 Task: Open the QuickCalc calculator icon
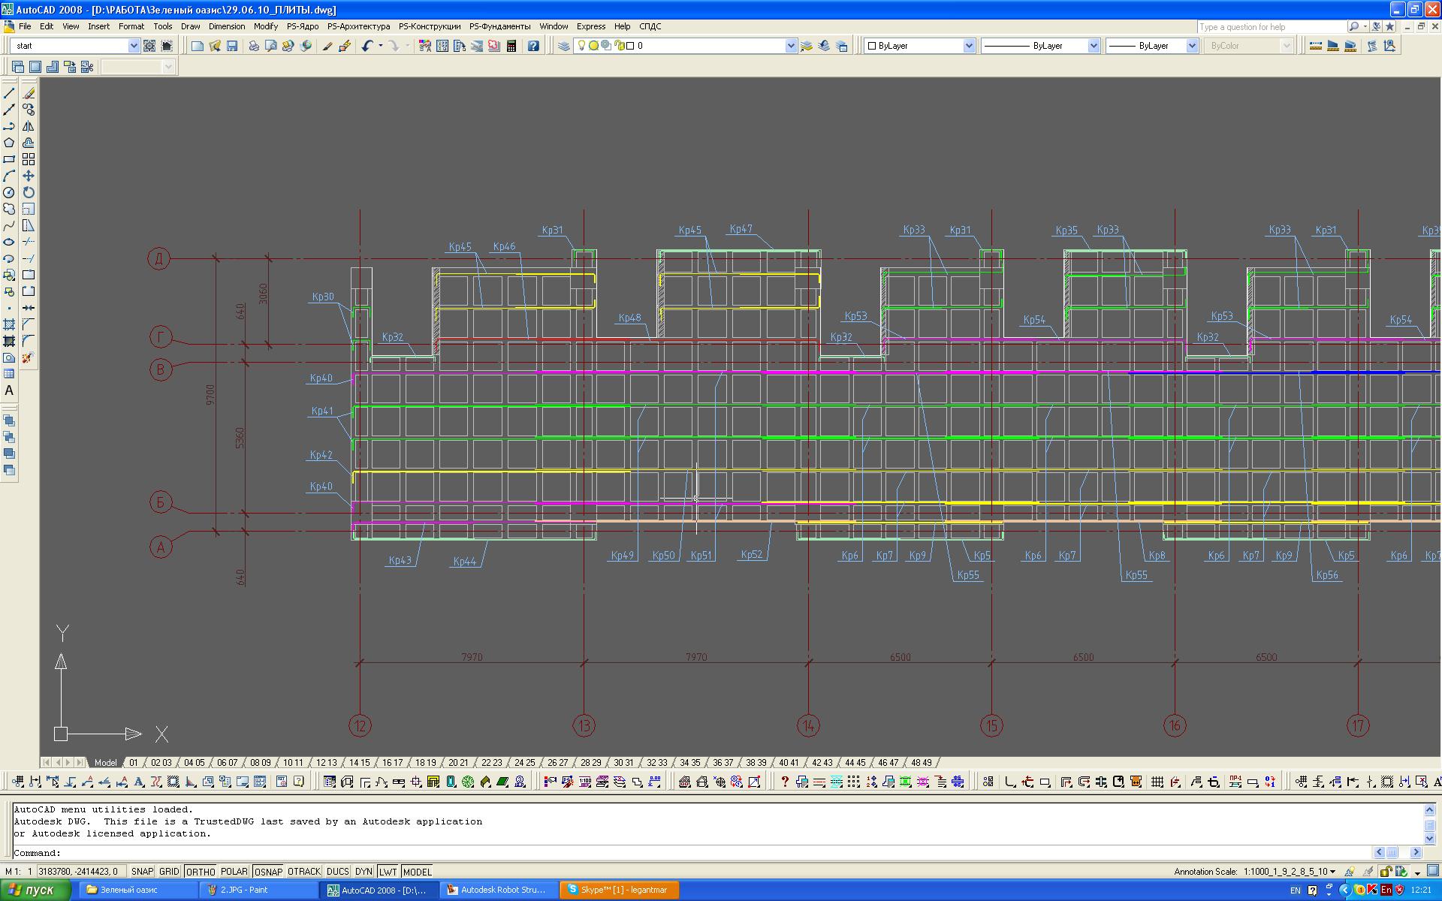click(511, 46)
